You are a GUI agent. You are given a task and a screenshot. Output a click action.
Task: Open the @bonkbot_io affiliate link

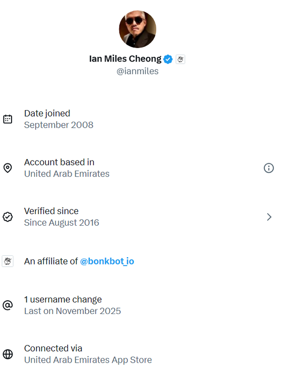pyautogui.click(x=107, y=261)
